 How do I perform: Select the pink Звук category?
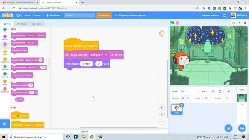pyautogui.click(x=5, y=45)
